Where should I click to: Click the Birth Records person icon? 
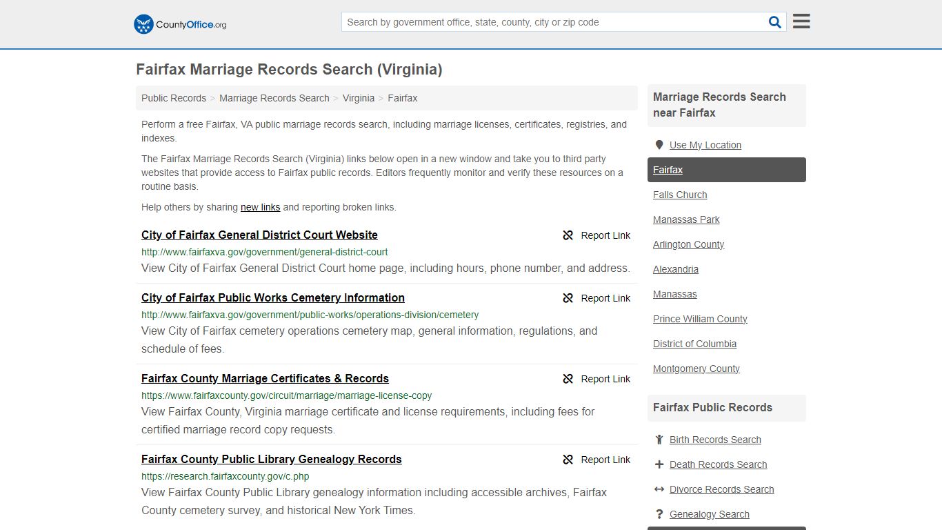point(659,440)
